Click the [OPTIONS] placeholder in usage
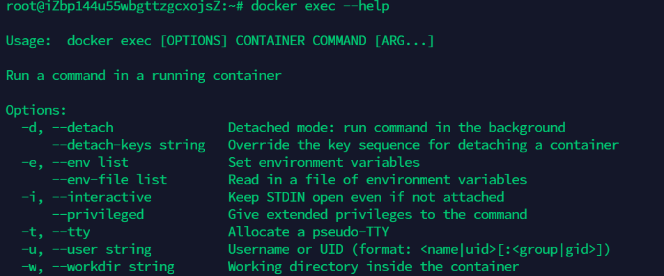 [193, 41]
